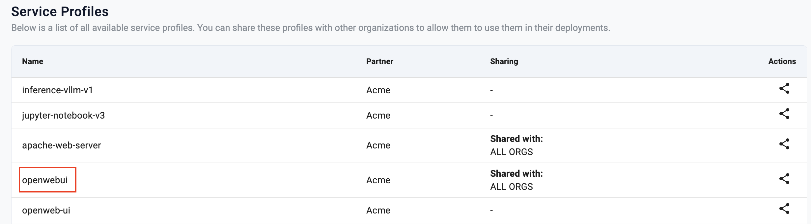Click the Service Profiles heading

coord(60,12)
